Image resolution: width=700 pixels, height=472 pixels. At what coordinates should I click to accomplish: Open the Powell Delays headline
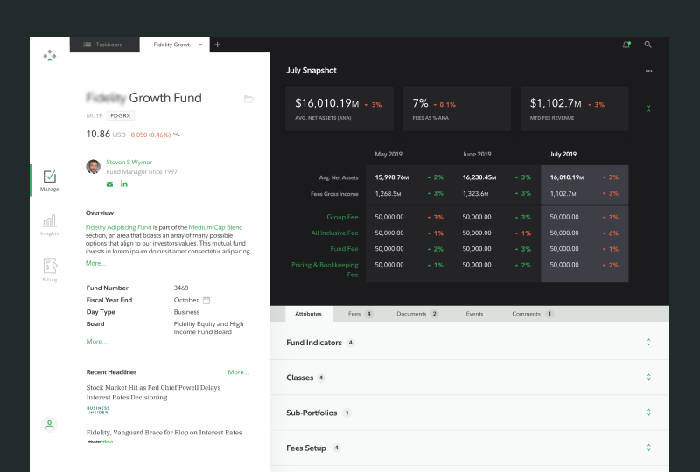(x=154, y=392)
